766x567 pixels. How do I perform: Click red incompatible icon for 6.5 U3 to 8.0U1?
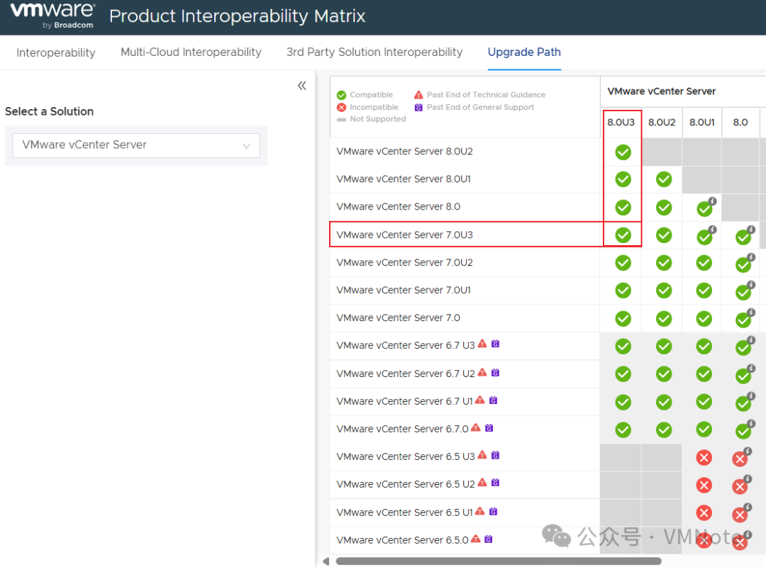pyautogui.click(x=704, y=457)
